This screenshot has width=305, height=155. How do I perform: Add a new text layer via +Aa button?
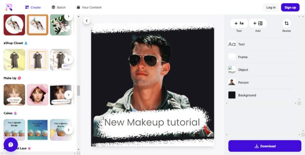pos(239,23)
